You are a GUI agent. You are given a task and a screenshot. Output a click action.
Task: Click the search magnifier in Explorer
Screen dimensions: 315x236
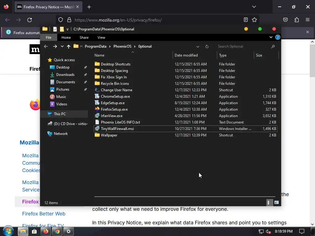tap(273, 46)
